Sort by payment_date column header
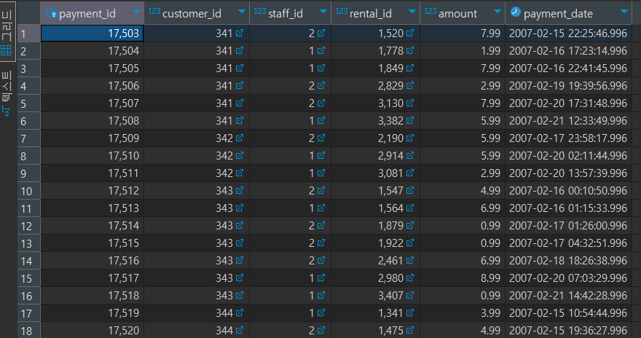This screenshot has width=641, height=338. tap(558, 14)
